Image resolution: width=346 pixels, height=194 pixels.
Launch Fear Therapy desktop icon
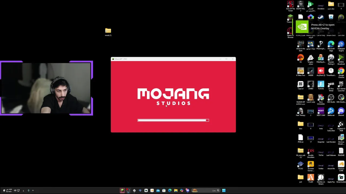301,112
